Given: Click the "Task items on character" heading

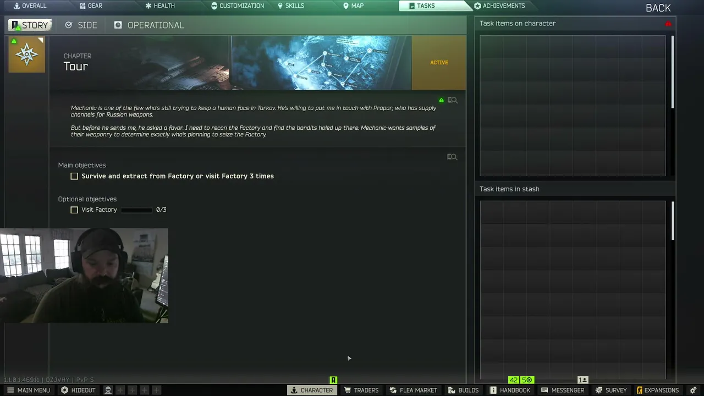Looking at the screenshot, I should [x=518, y=24].
